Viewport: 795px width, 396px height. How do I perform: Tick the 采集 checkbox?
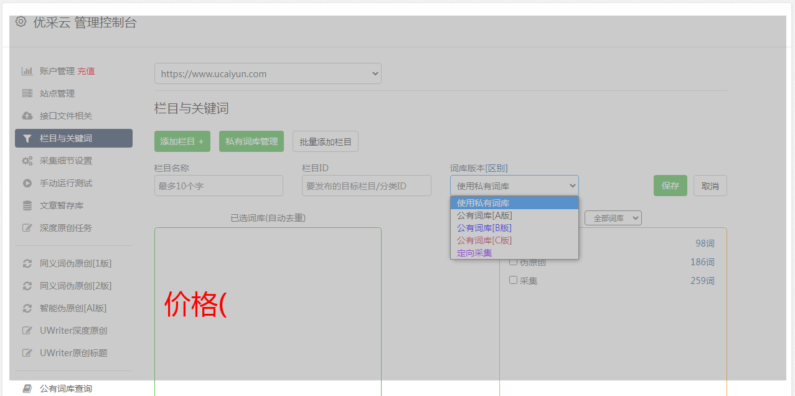click(513, 280)
